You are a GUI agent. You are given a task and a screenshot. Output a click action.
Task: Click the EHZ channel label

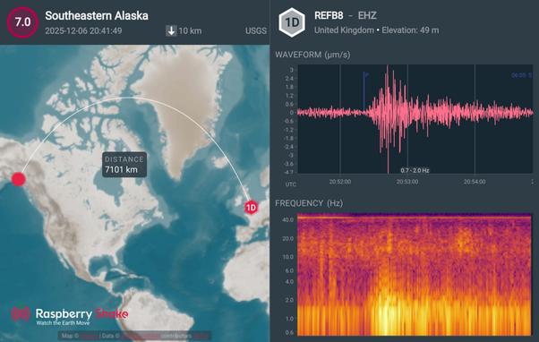coord(367,15)
